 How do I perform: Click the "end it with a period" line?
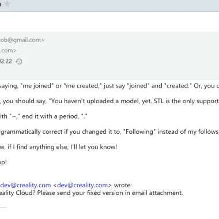click(x=44, y=116)
